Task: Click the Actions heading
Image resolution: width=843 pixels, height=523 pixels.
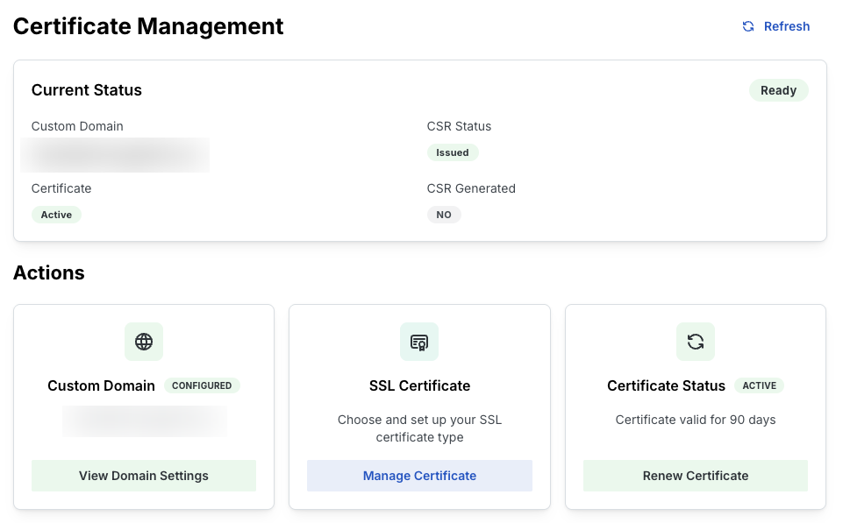Action: click(49, 272)
